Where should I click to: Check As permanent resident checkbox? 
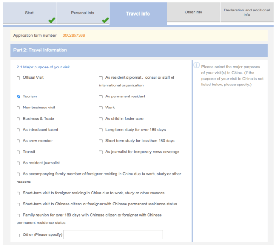pyautogui.click(x=101, y=97)
